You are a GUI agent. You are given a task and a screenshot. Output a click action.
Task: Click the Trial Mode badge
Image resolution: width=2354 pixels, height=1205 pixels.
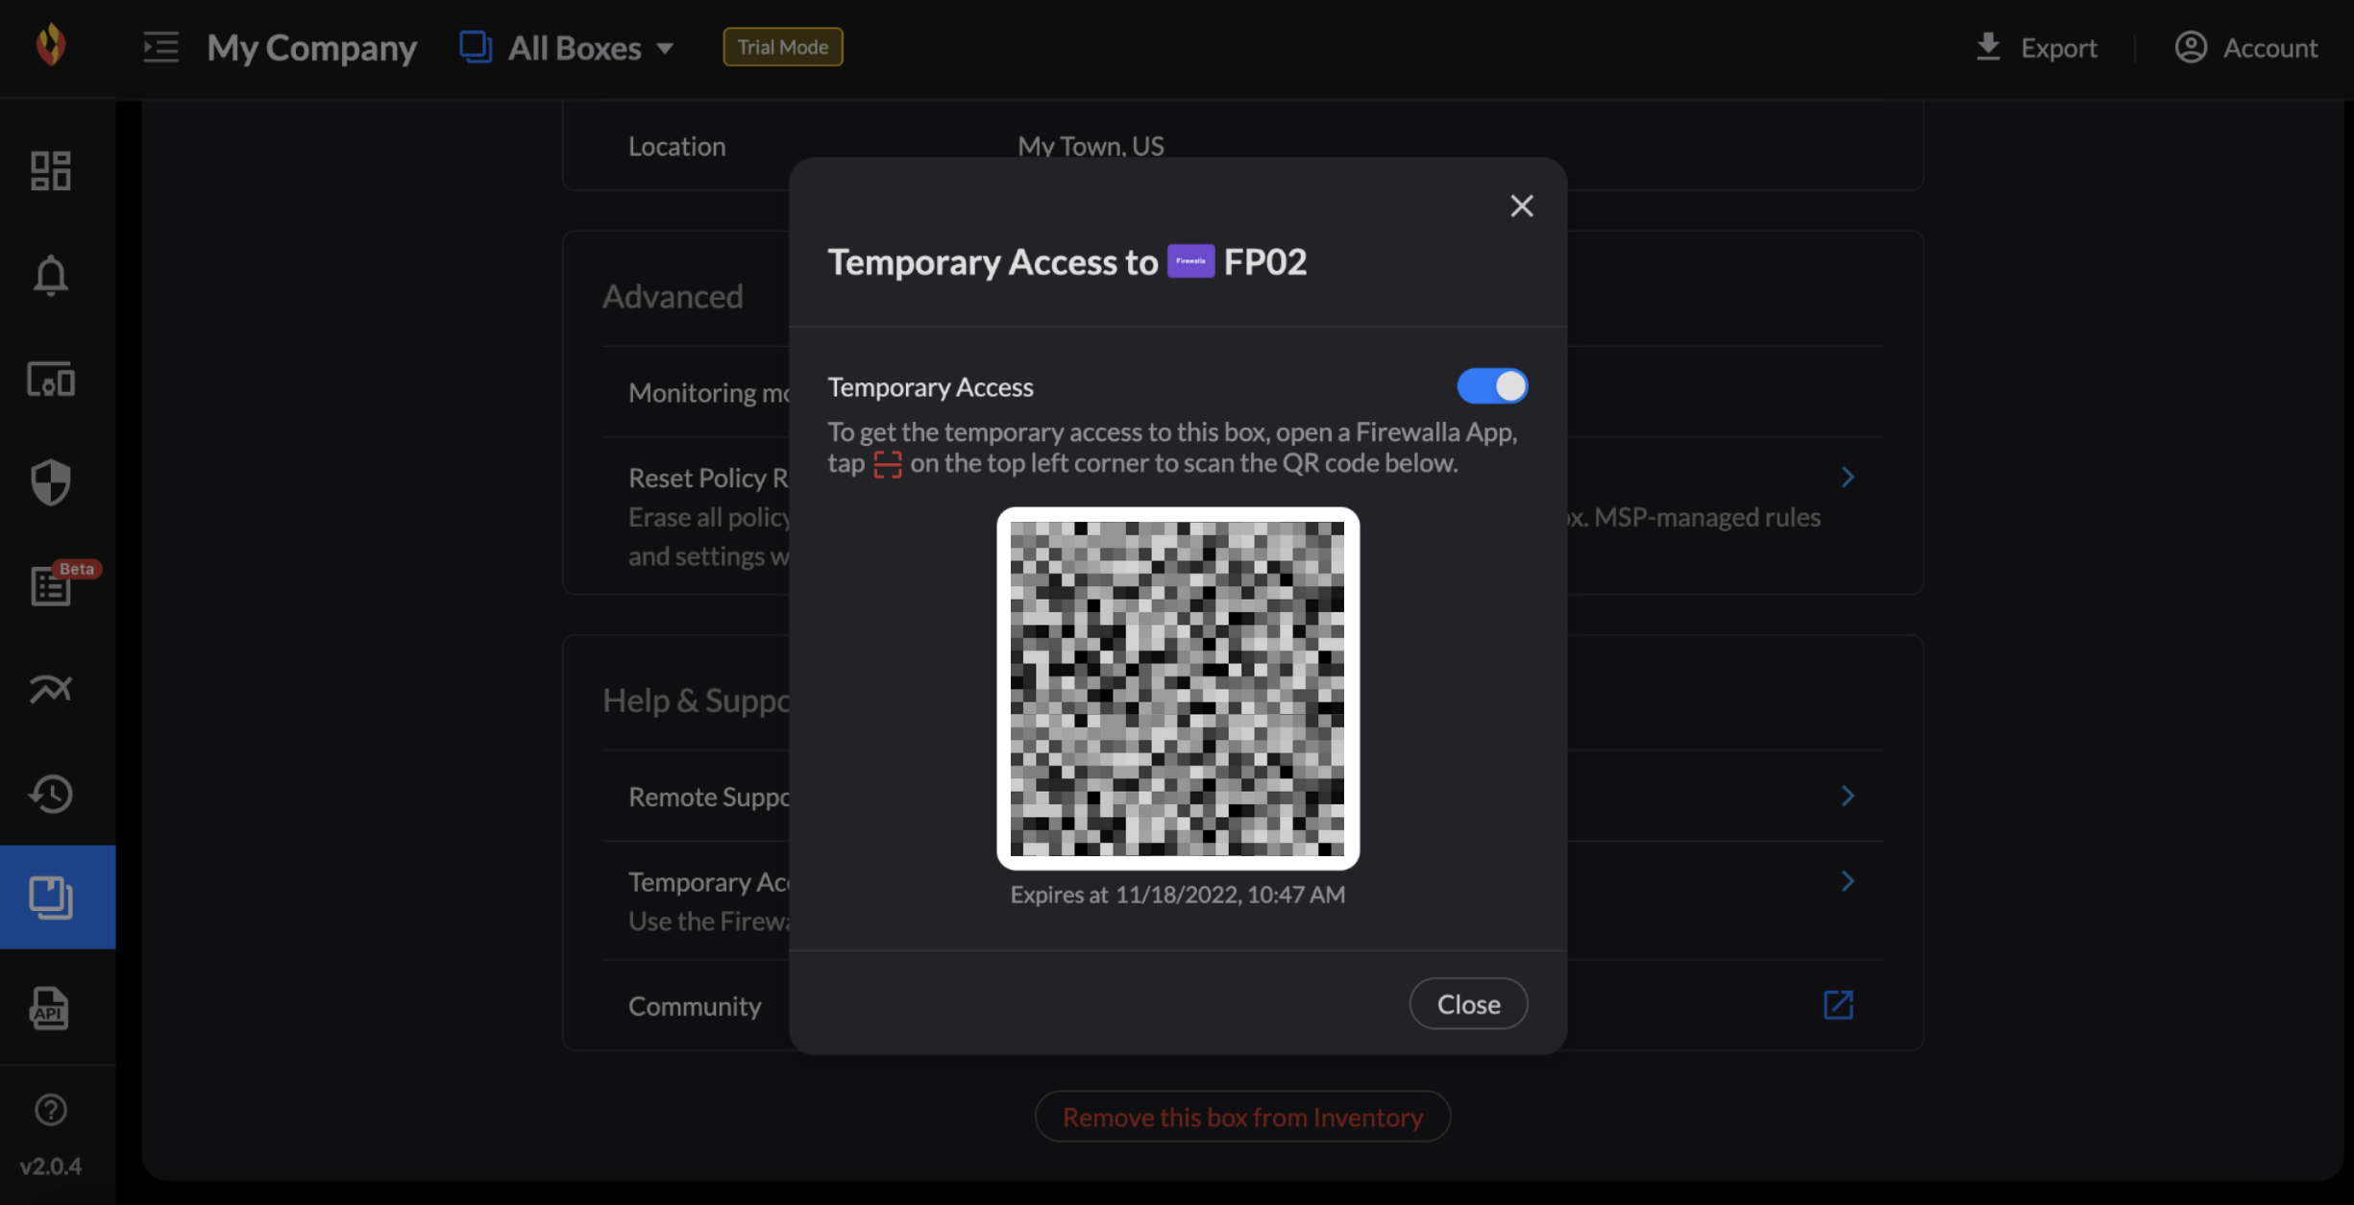783,47
